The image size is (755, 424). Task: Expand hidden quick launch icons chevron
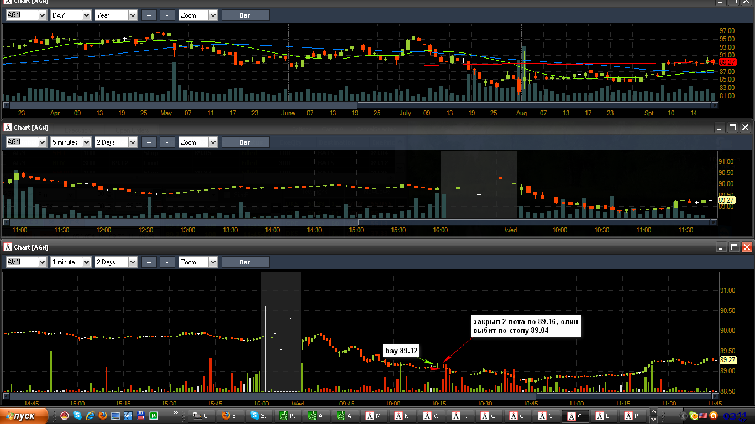(176, 413)
